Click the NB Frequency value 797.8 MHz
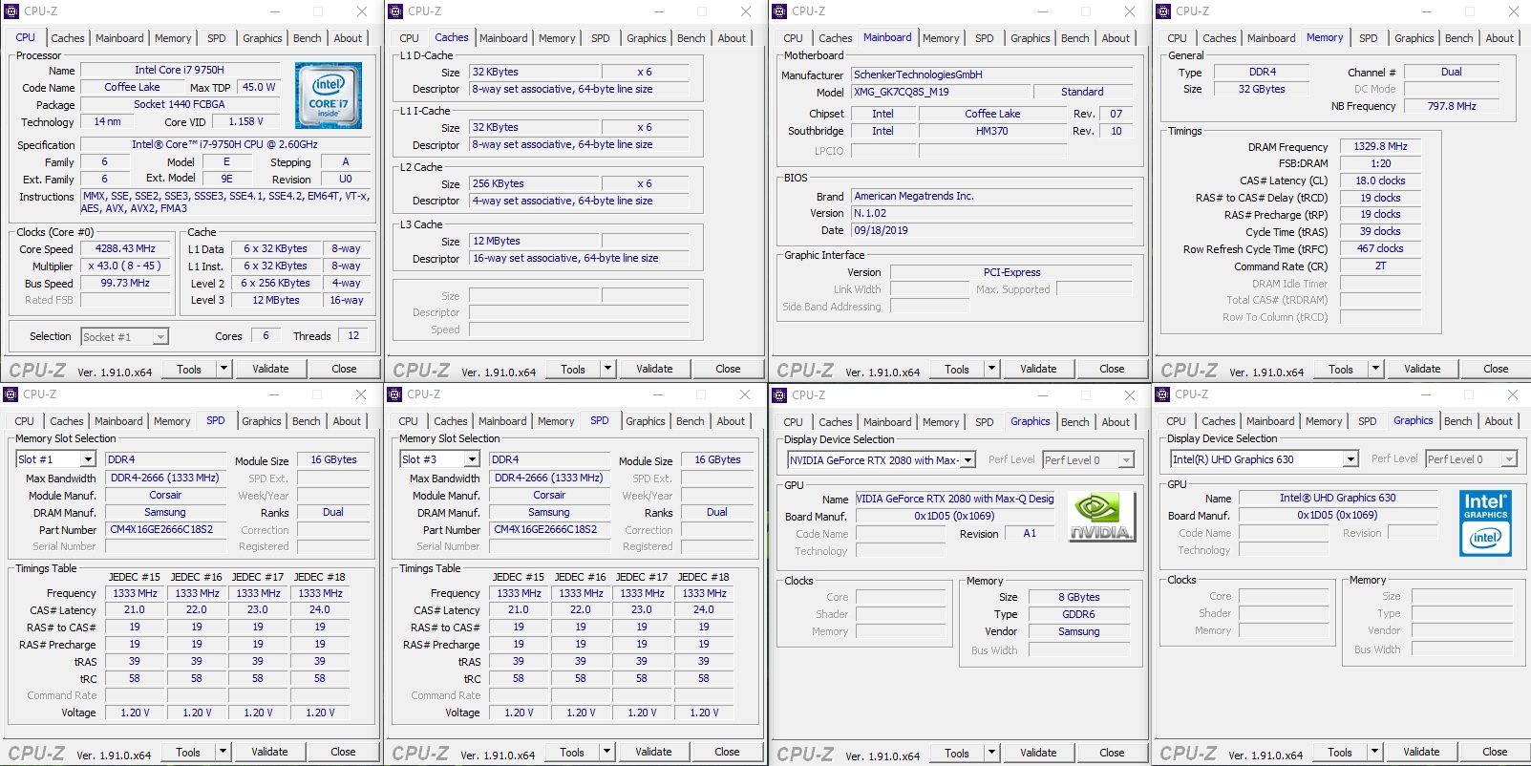 1452,106
